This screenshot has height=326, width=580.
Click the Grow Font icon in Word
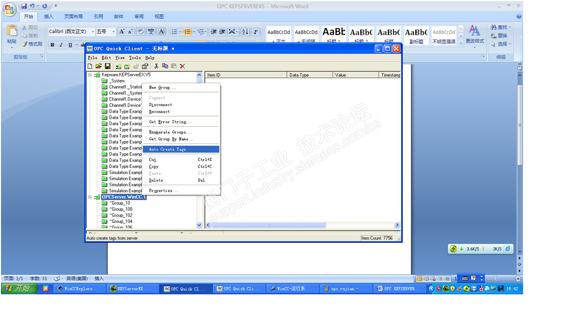(122, 32)
